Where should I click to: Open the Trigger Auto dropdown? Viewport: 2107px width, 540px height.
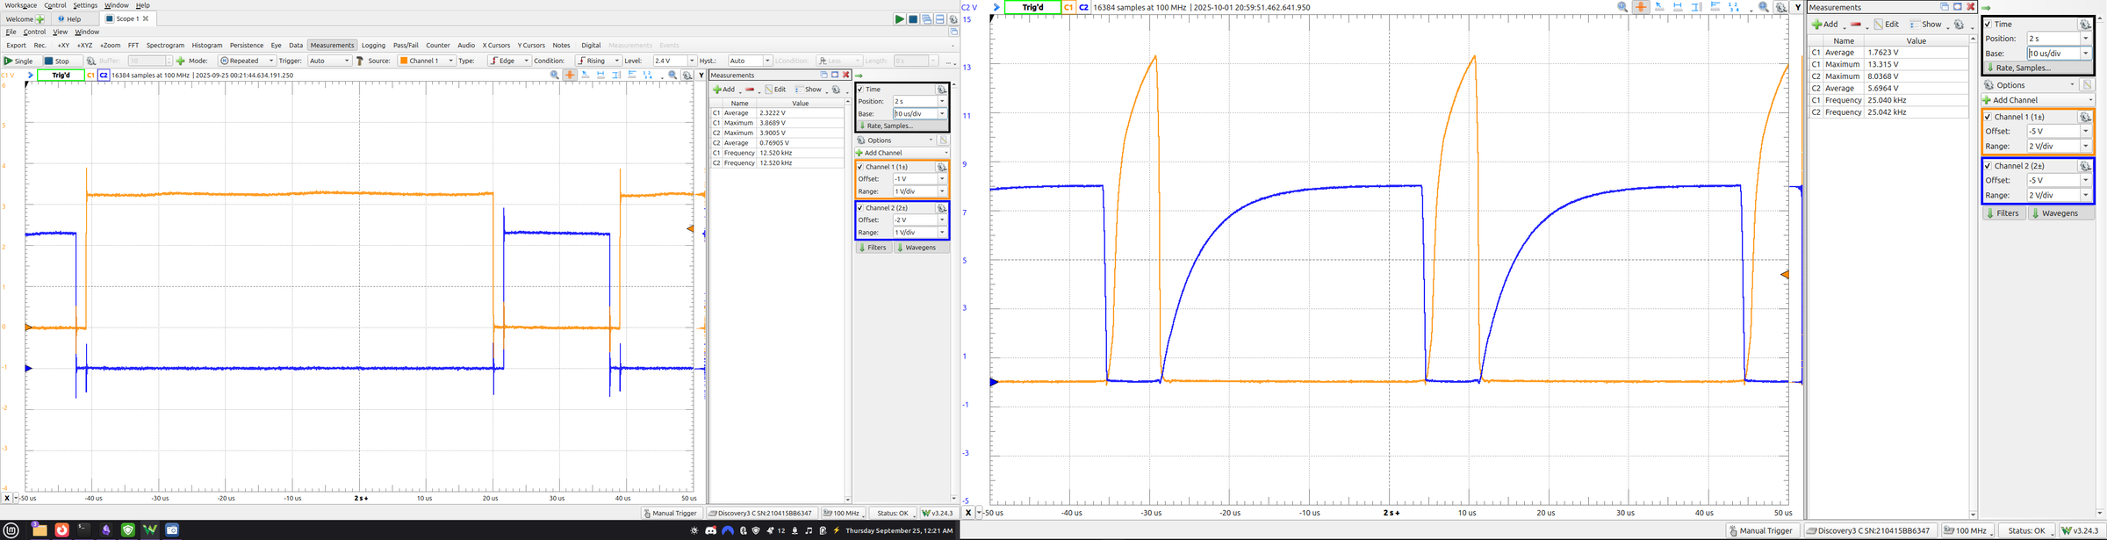click(329, 61)
